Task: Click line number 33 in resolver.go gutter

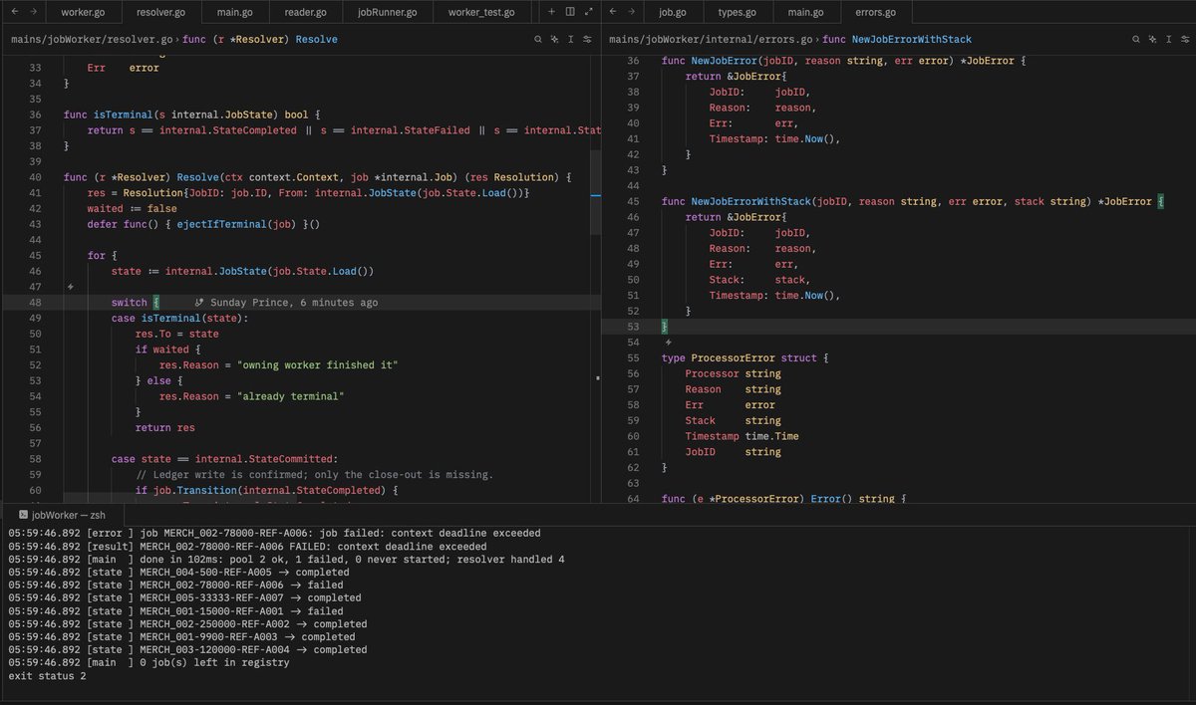Action: click(36, 69)
